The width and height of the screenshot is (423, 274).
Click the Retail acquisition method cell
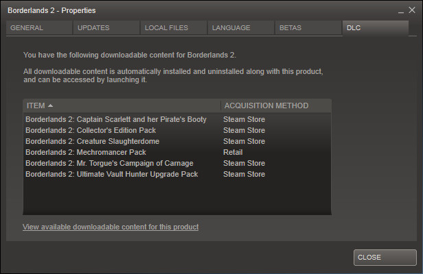point(233,152)
